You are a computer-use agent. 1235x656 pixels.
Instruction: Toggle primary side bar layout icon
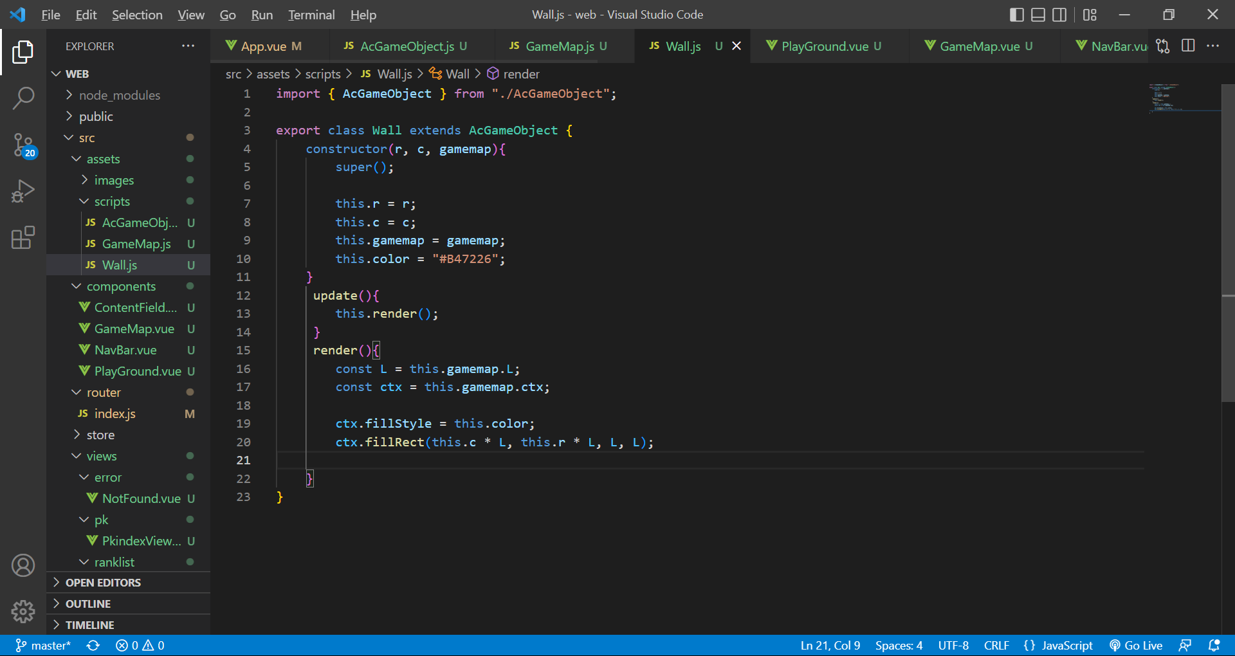pos(1017,15)
